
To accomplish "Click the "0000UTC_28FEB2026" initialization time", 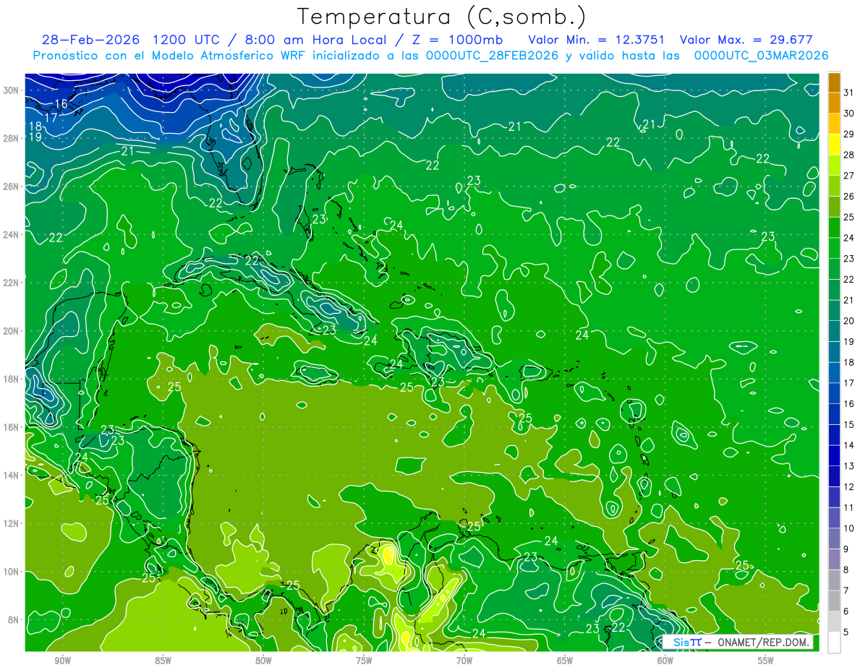I will click(492, 56).
